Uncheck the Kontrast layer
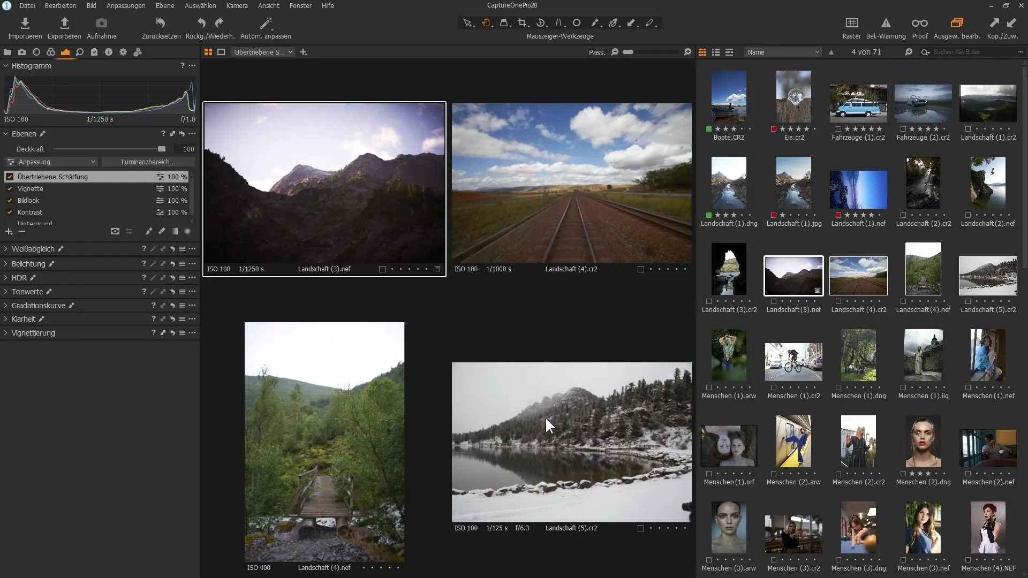Viewport: 1028px width, 578px height. tap(10, 212)
